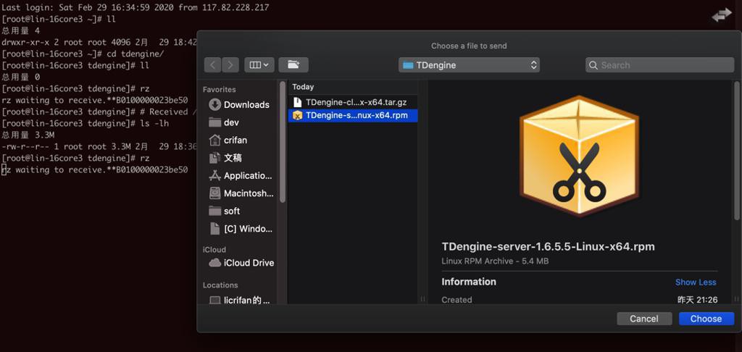Click the Today group header
Viewport: 742px width, 352px height.
click(x=303, y=87)
